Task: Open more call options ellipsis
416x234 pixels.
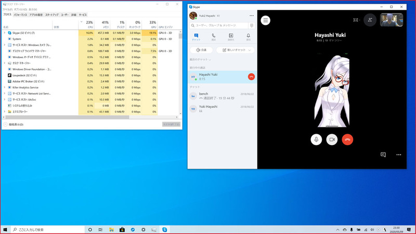Action: click(x=399, y=154)
